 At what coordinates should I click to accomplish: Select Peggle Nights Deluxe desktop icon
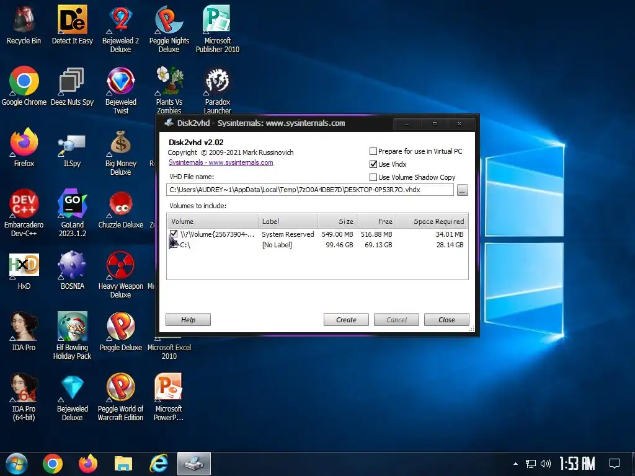coord(169,29)
